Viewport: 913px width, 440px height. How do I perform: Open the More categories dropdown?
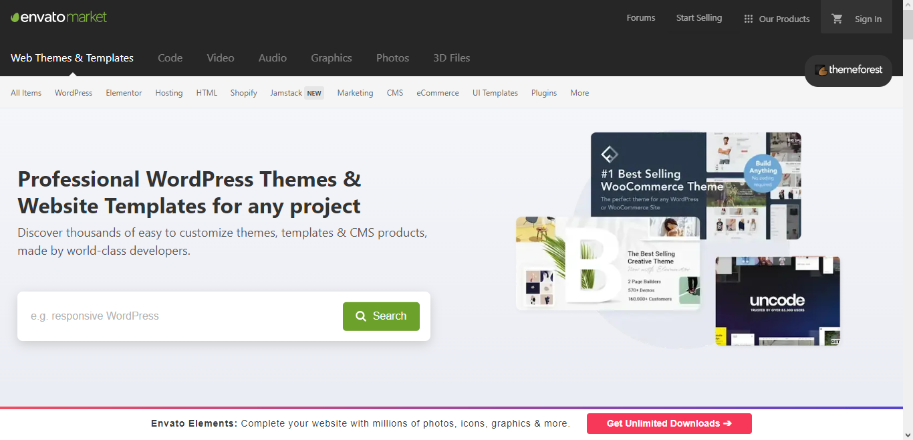tap(579, 93)
